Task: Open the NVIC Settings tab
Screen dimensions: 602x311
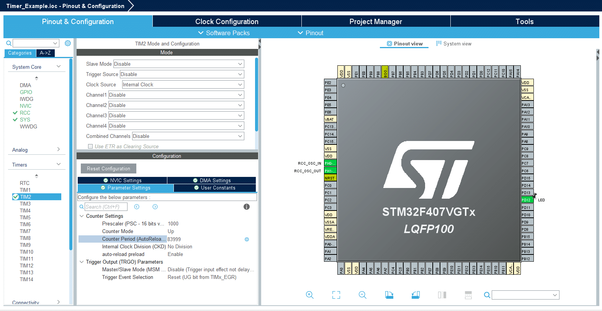Action: pos(122,180)
